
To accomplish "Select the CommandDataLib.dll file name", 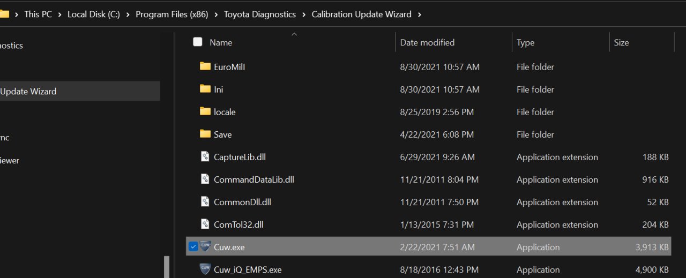I will 254,179.
